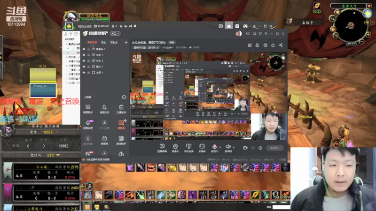Image resolution: width=376 pixels, height=211 pixels.
Task: Click the star favorite icon in YY title bar
Action: point(121,26)
